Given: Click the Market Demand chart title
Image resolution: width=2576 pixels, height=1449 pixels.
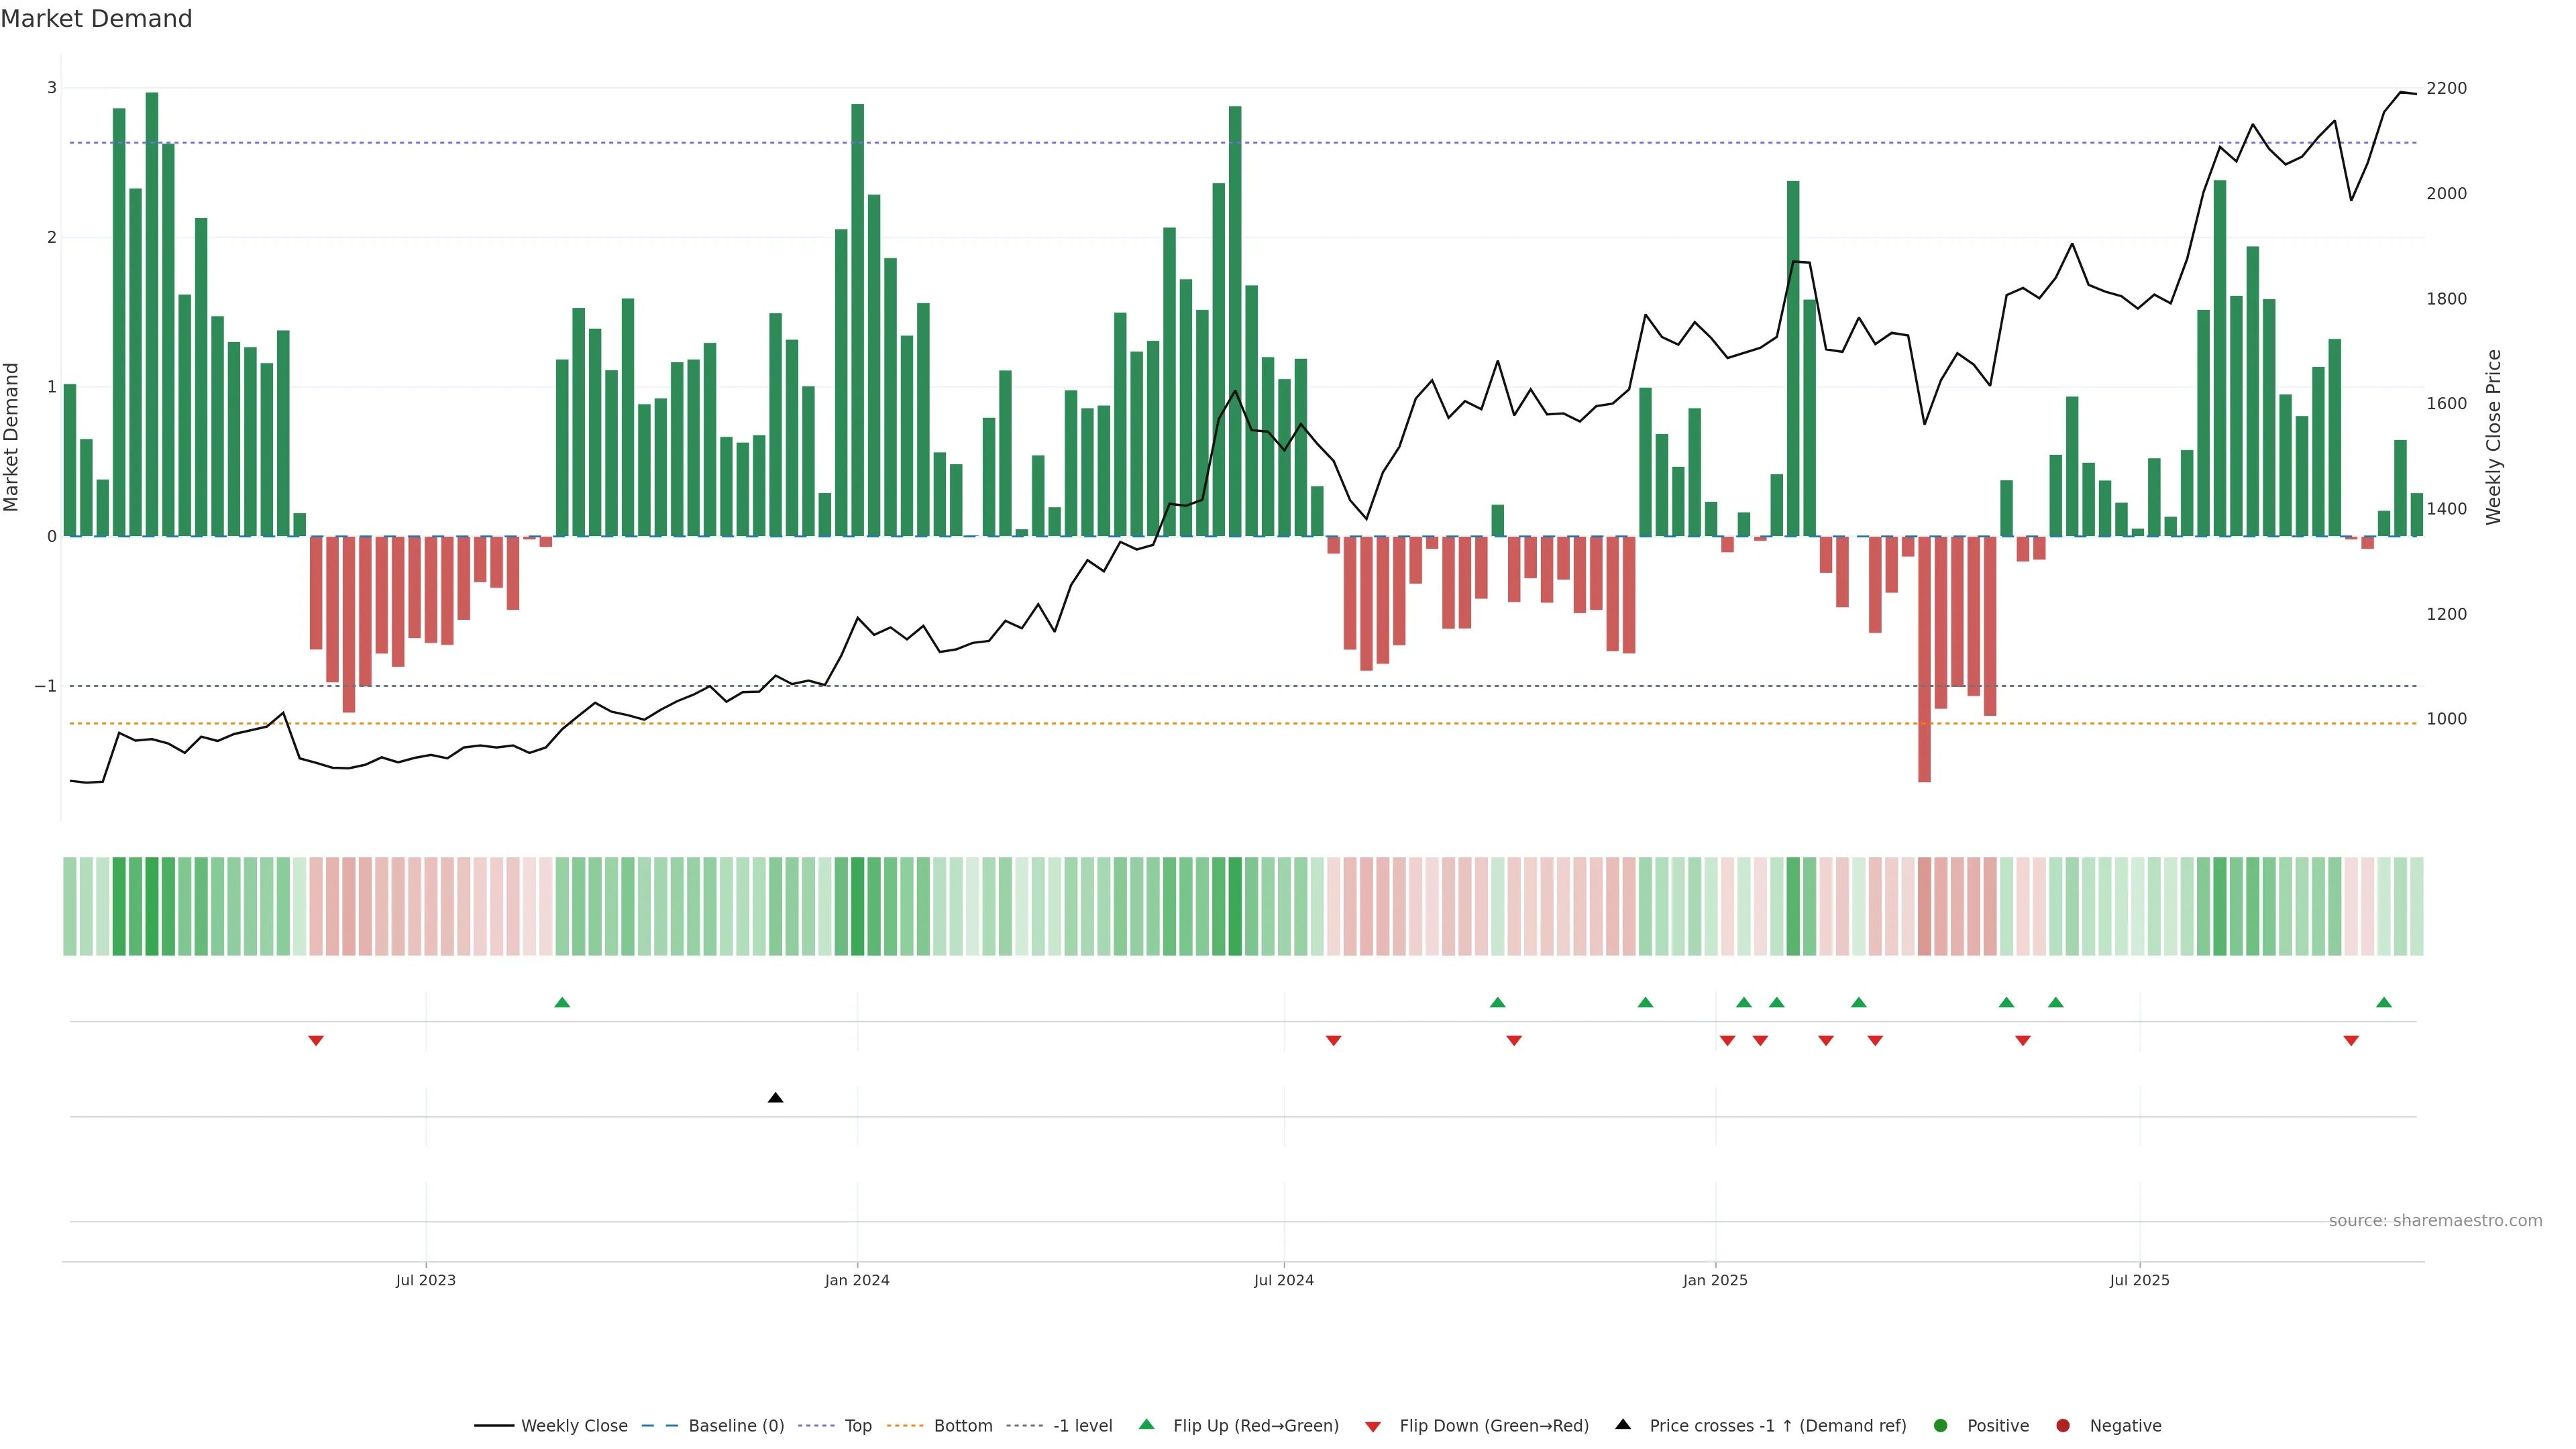Looking at the screenshot, I should click(96, 19).
